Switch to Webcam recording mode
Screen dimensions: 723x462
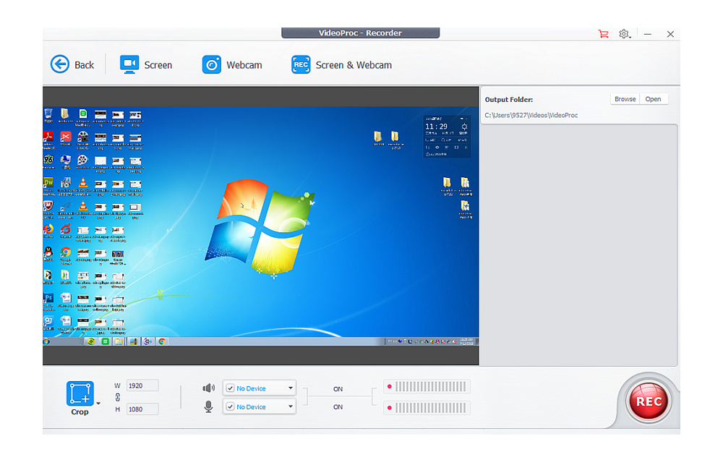click(232, 64)
